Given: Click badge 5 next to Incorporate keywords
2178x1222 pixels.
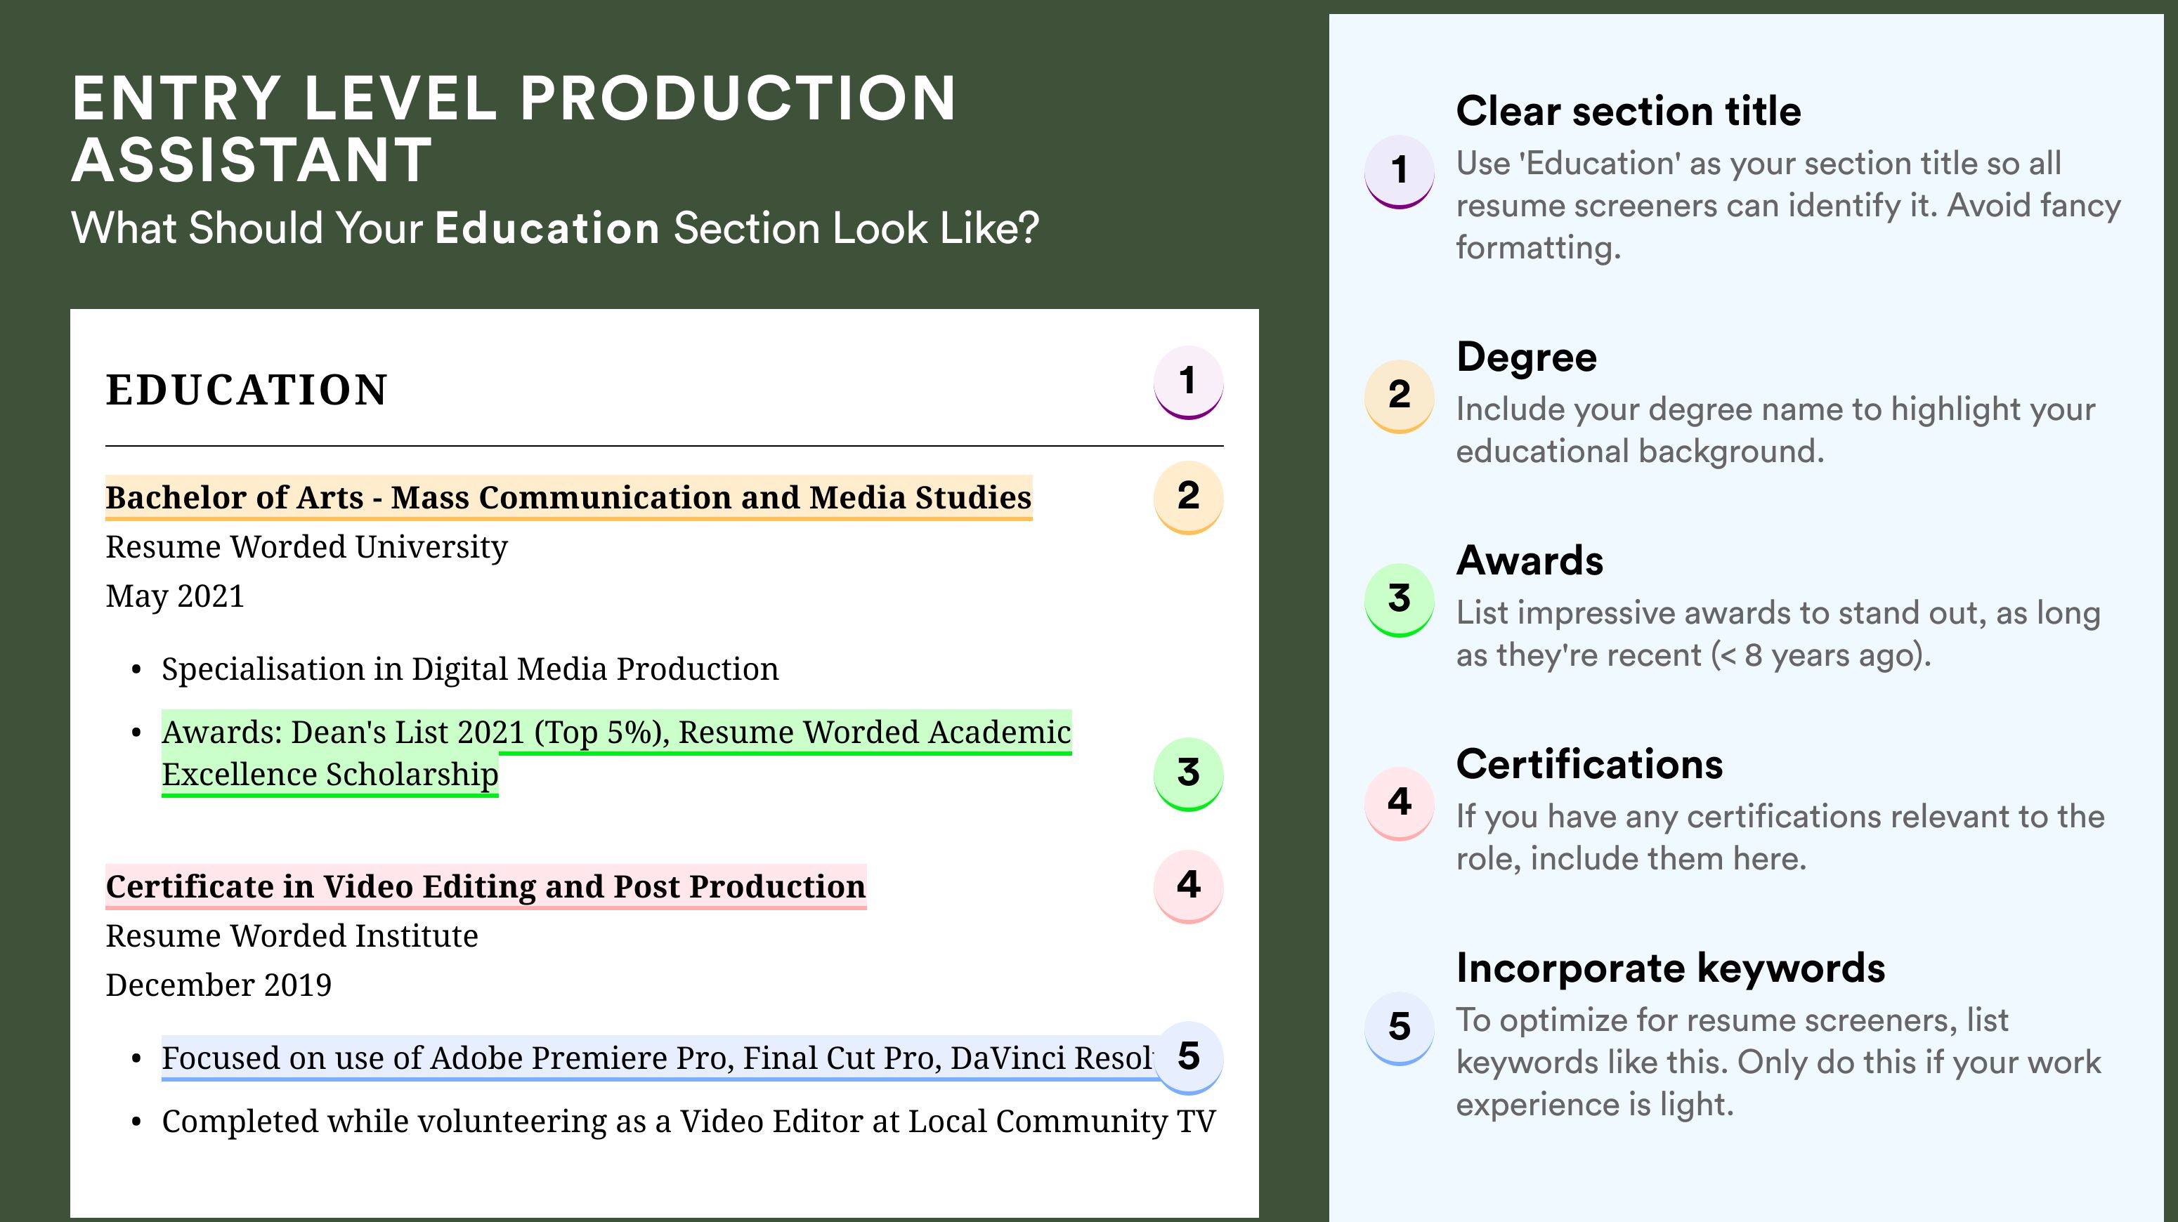Looking at the screenshot, I should point(1398,1027).
